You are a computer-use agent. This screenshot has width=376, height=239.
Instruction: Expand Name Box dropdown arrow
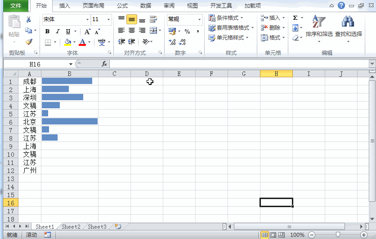[71, 64]
